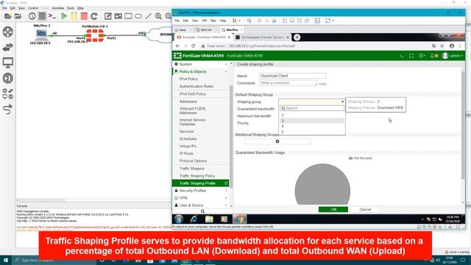Expand the User & Device section
471x265 pixels.
tap(201, 205)
